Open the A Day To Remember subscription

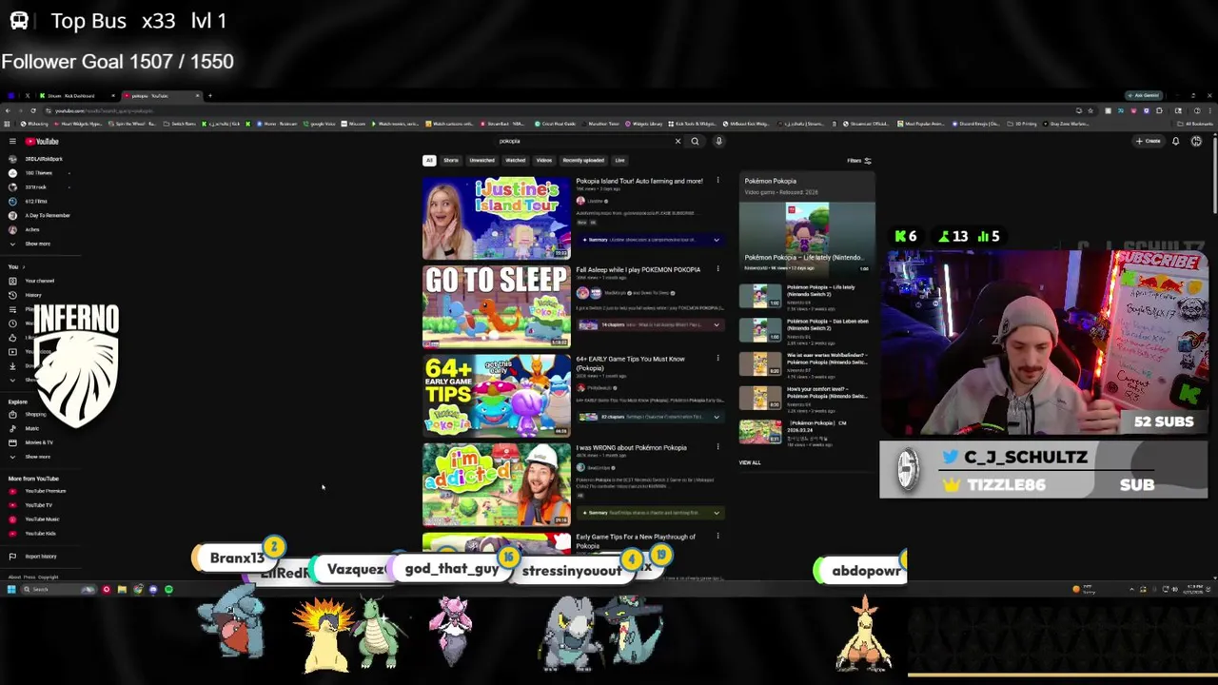click(x=40, y=215)
